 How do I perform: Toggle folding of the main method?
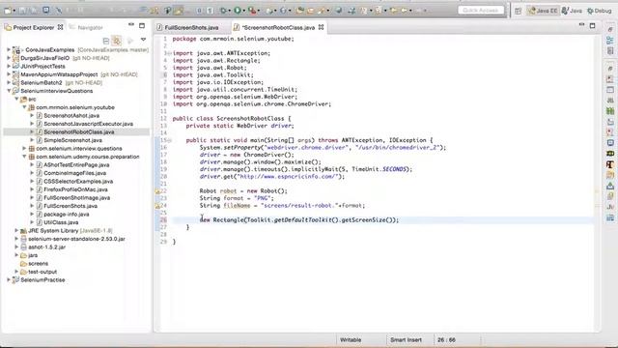point(169,140)
